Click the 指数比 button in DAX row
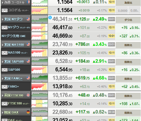The width and height of the screenshot is (141, 121). click(x=128, y=113)
